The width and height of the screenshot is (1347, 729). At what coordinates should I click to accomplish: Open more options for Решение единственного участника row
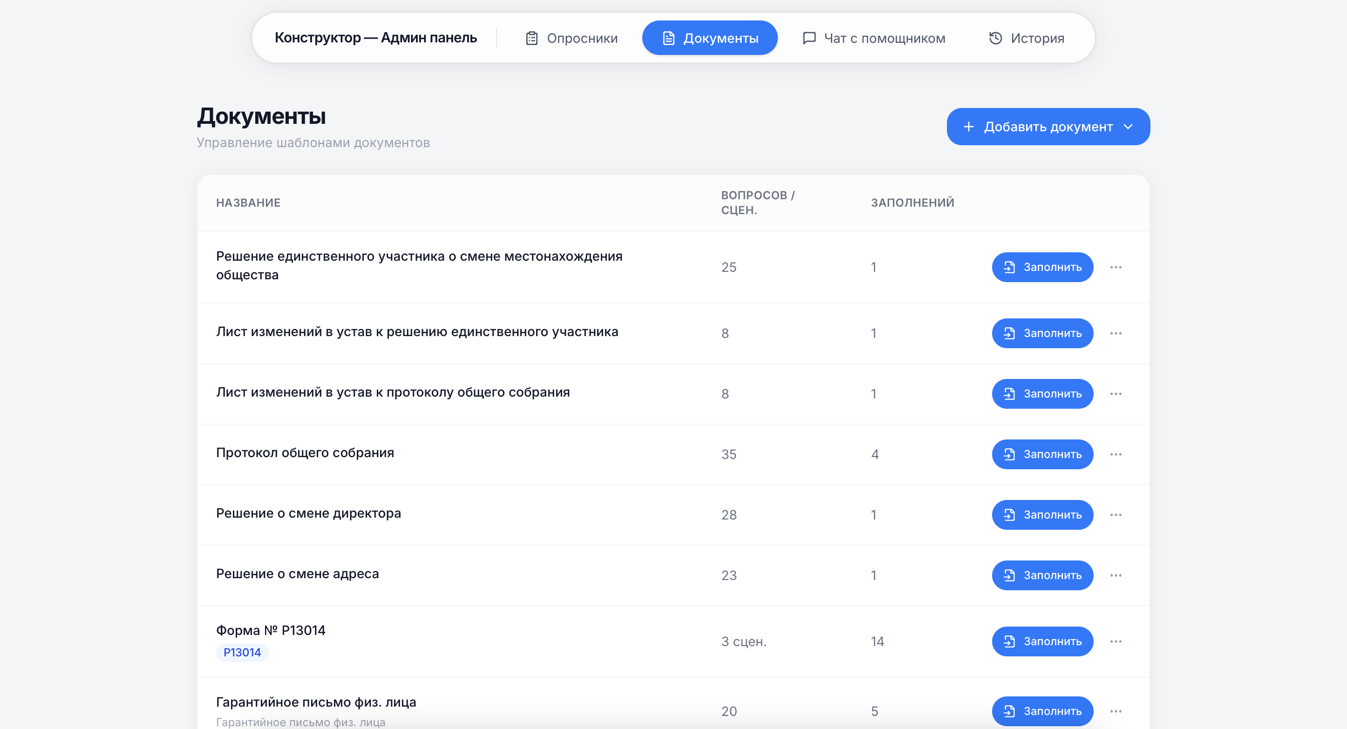pos(1116,267)
